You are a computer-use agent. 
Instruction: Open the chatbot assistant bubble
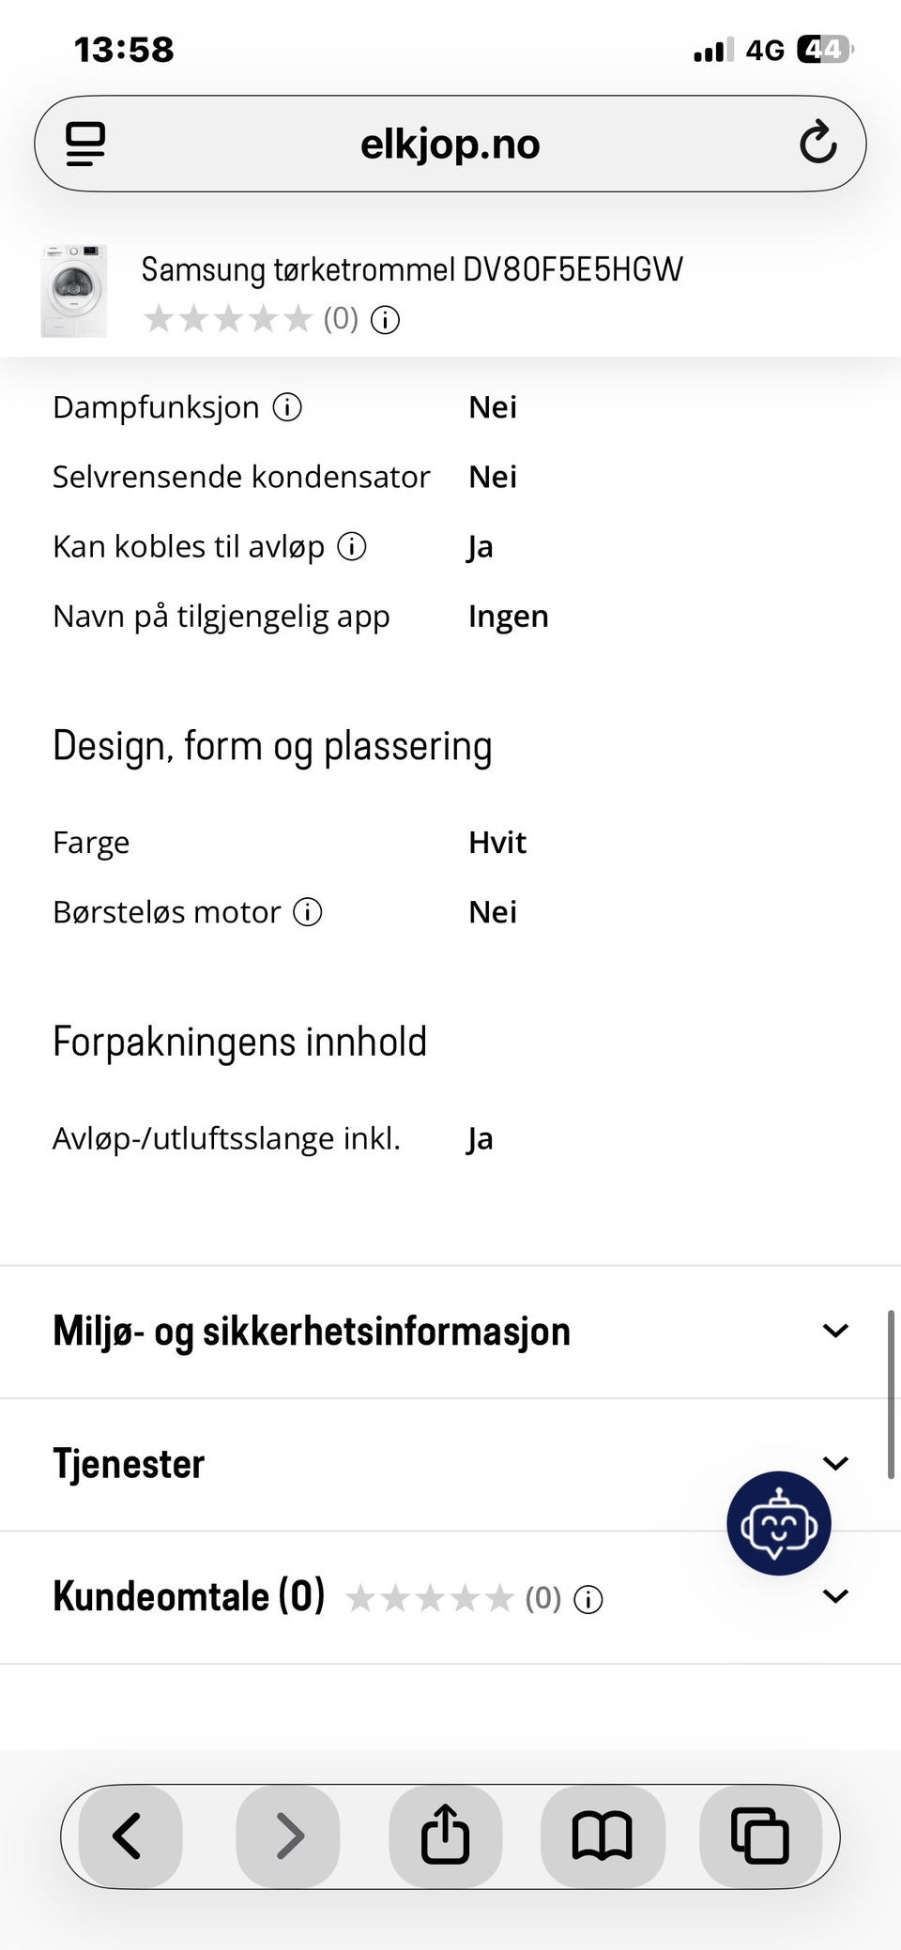(x=778, y=1523)
